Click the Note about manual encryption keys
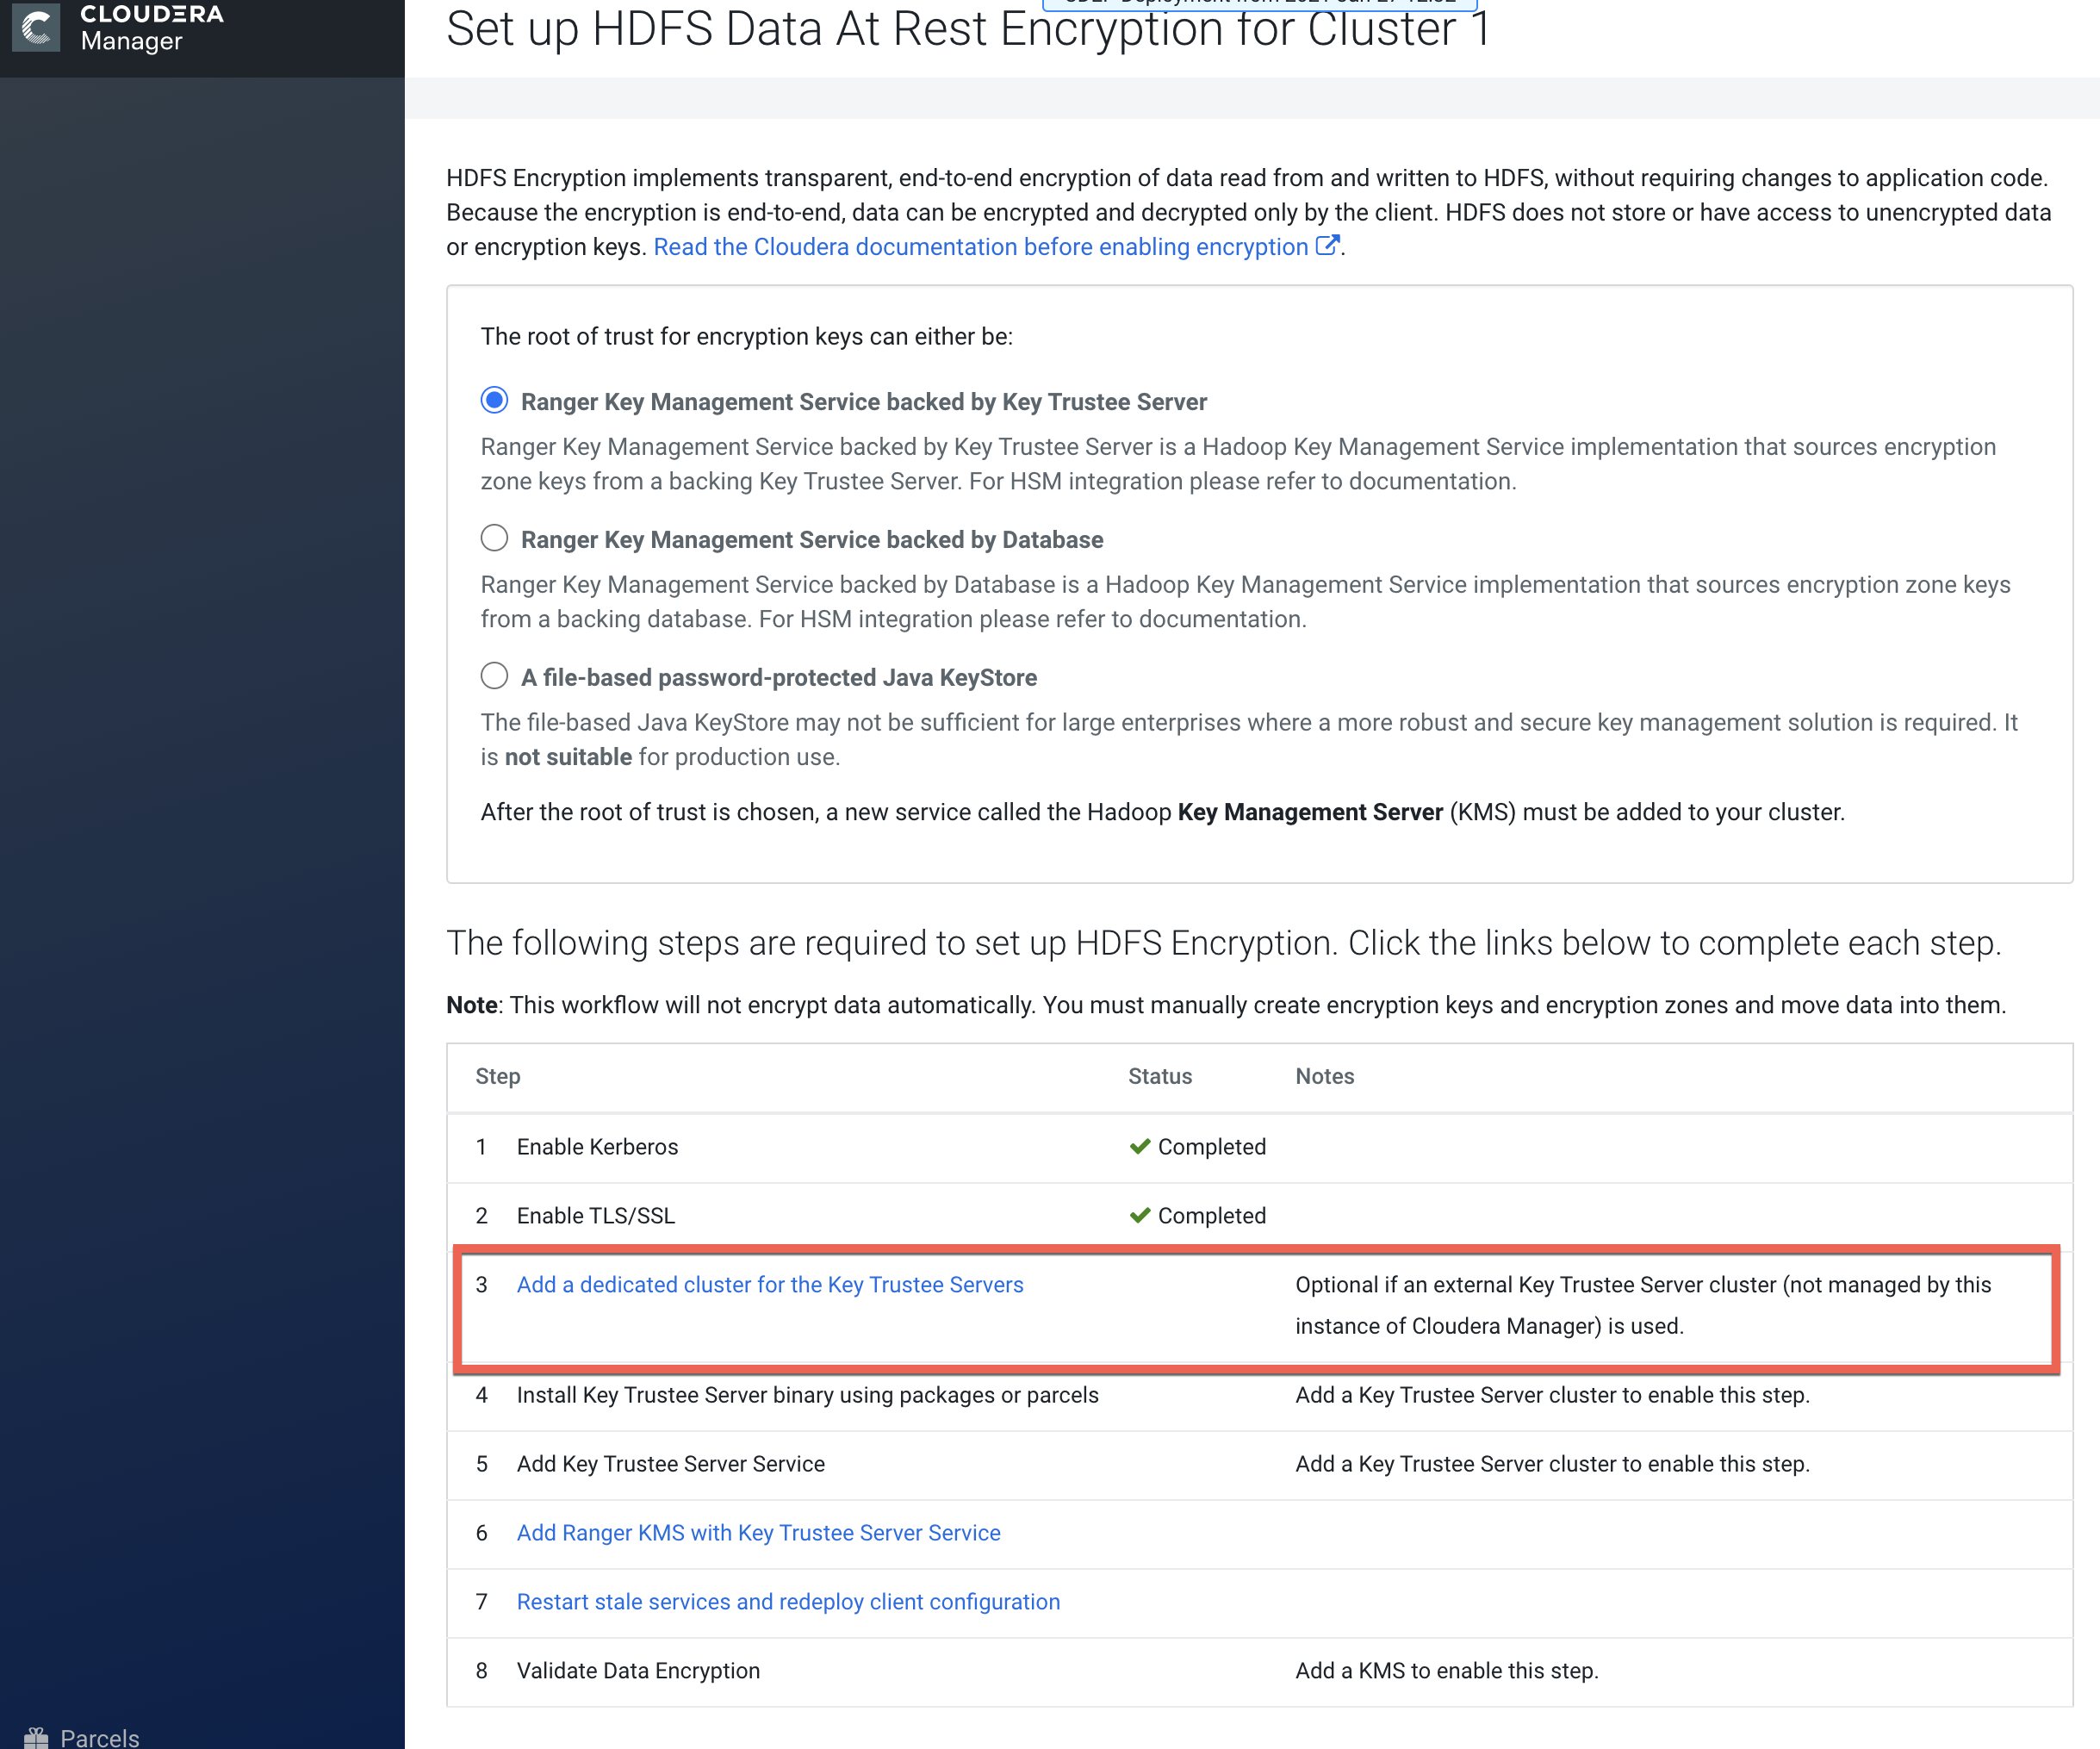This screenshot has width=2100, height=1749. (x=1226, y=1004)
